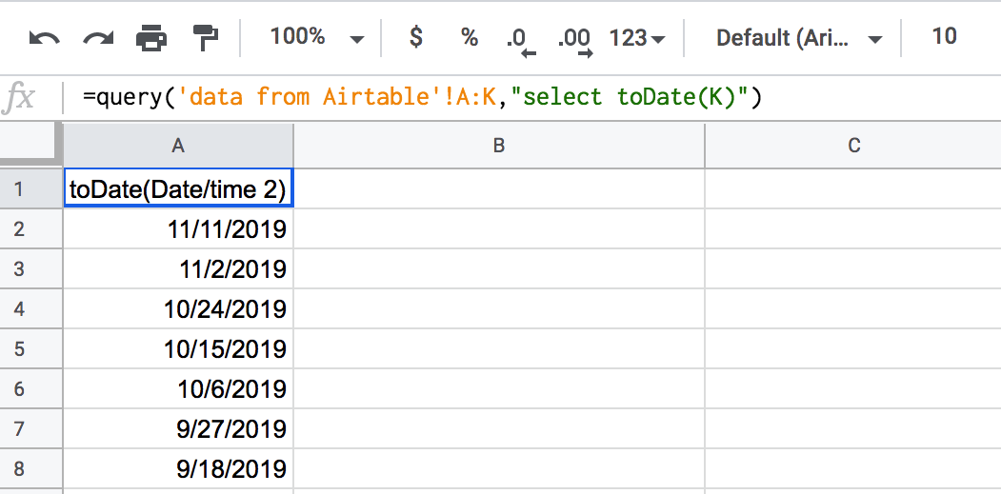Screen dimensions: 1001x494
Task: Click the font size 10 field
Action: point(944,37)
